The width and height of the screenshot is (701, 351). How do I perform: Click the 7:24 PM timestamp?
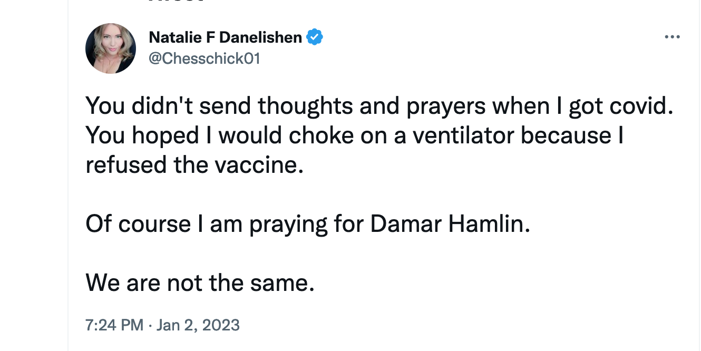pyautogui.click(x=114, y=325)
